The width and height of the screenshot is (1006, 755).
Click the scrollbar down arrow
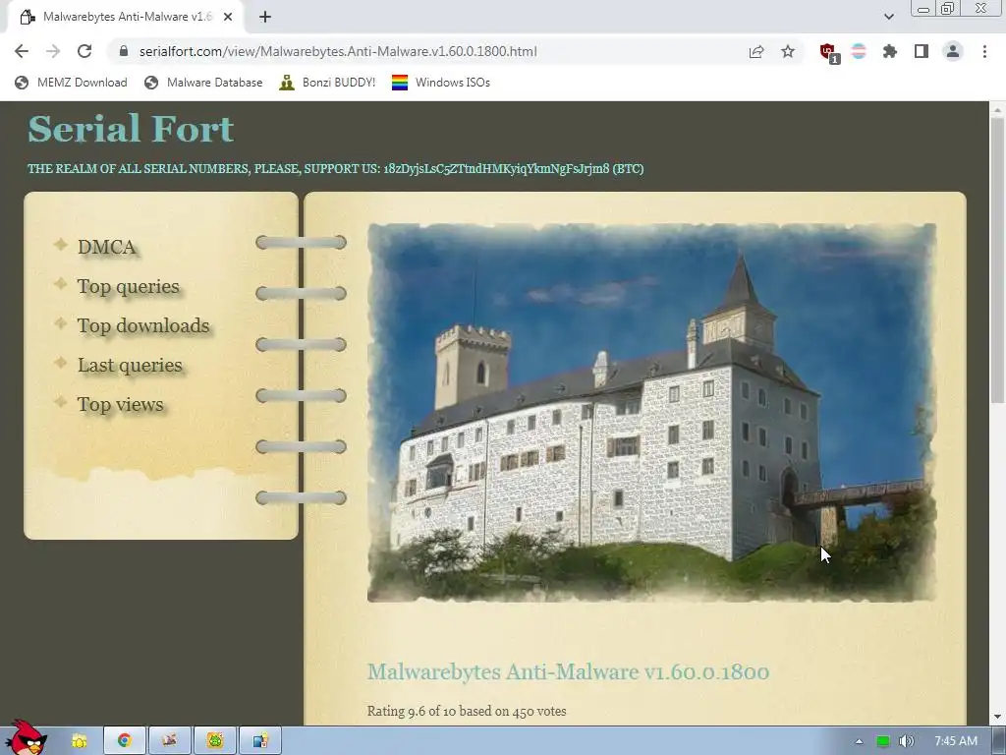(x=997, y=717)
